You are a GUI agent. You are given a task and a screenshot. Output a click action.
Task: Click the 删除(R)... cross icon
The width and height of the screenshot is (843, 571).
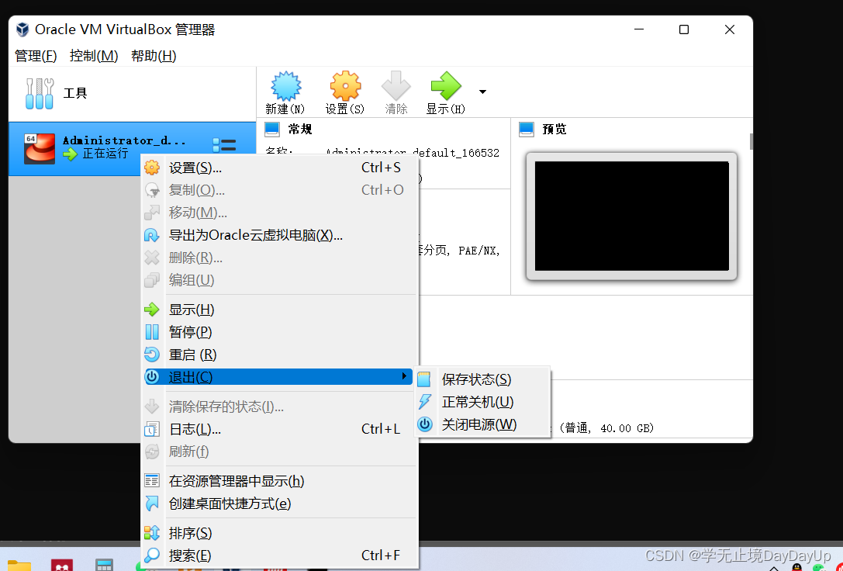click(x=152, y=258)
